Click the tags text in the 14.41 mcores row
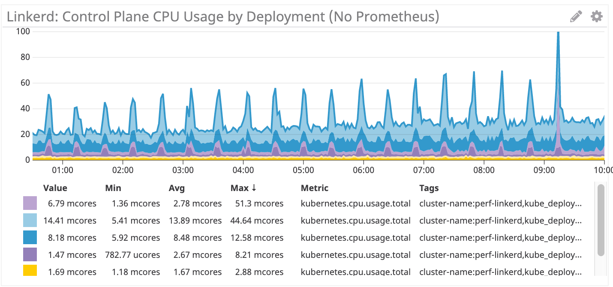This screenshot has height=287, width=613. (501, 221)
